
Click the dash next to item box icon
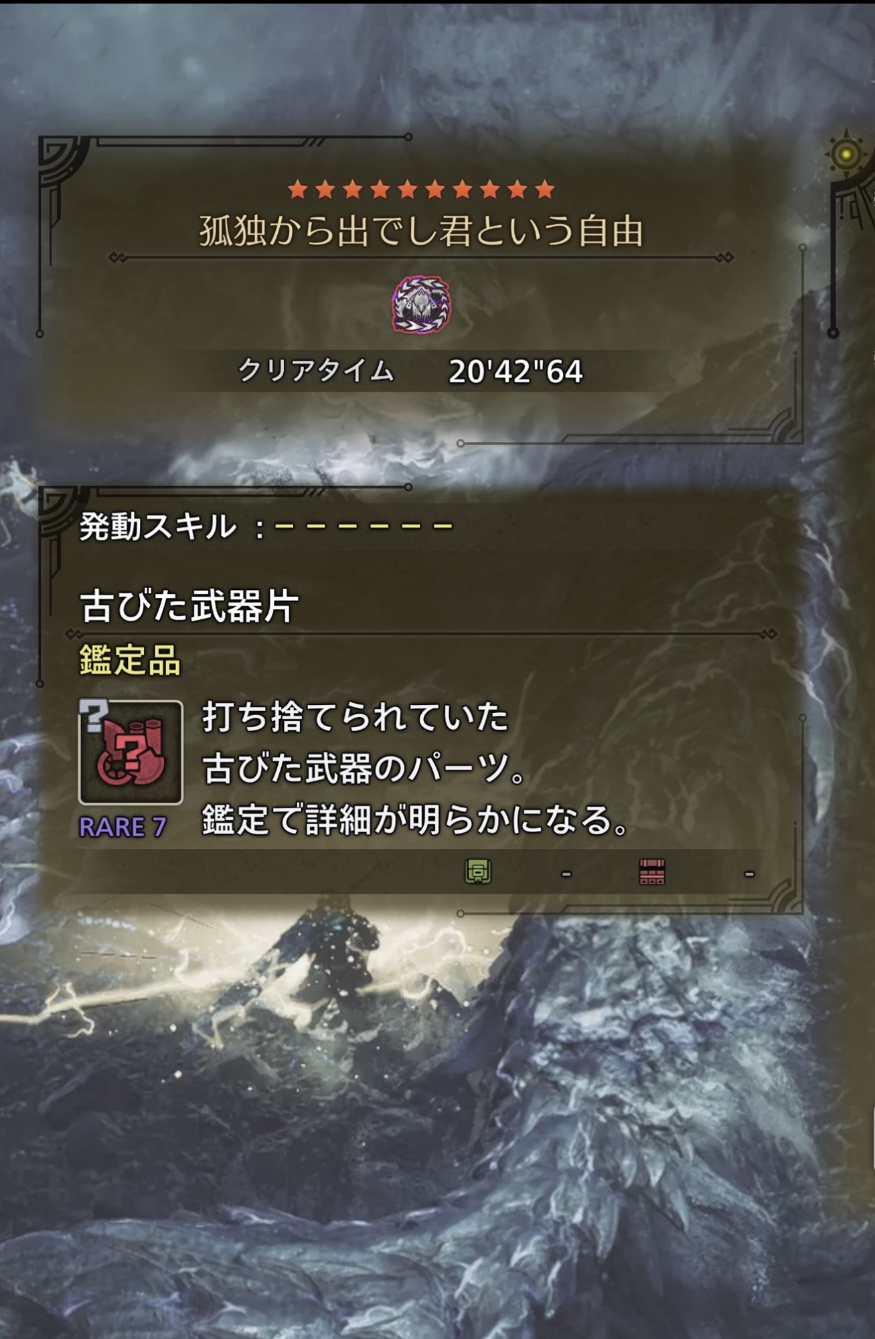(x=749, y=873)
